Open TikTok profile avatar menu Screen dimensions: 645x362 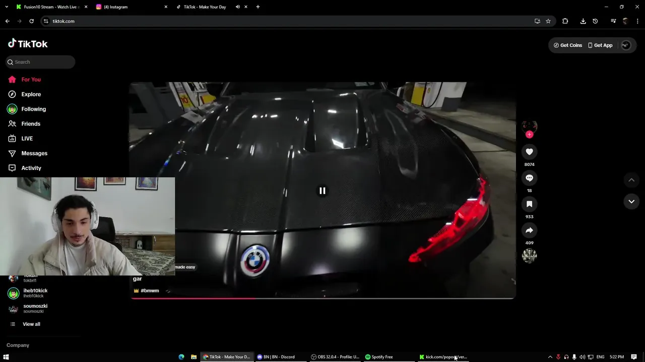point(626,45)
